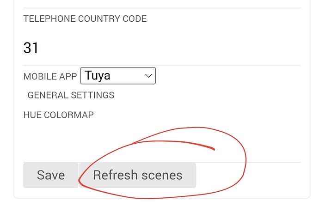Select the Tuya text in the combo box

coord(98,76)
